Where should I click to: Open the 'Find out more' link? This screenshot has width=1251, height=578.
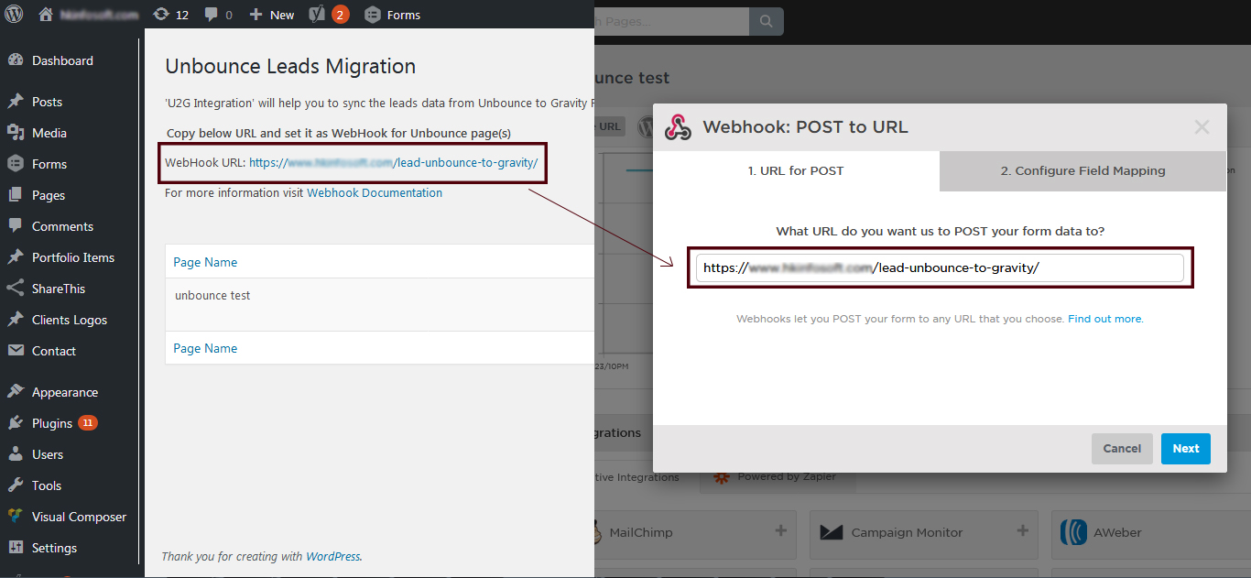(x=1104, y=320)
